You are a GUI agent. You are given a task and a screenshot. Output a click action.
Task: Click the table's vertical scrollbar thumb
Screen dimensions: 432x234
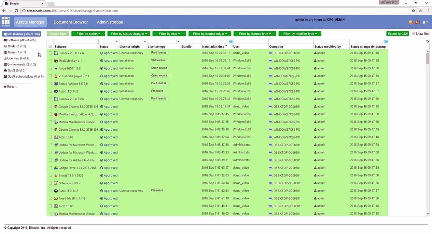click(x=428, y=58)
